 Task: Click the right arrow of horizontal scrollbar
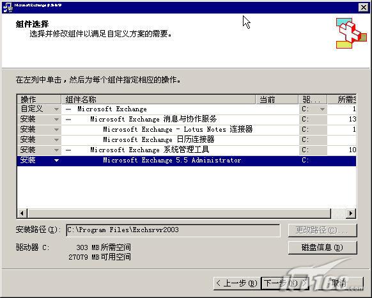(x=351, y=213)
